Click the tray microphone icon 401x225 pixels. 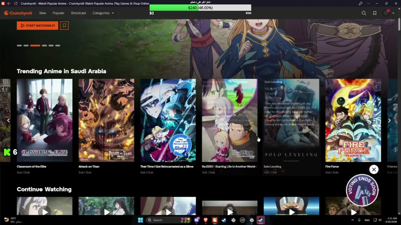pos(359,220)
